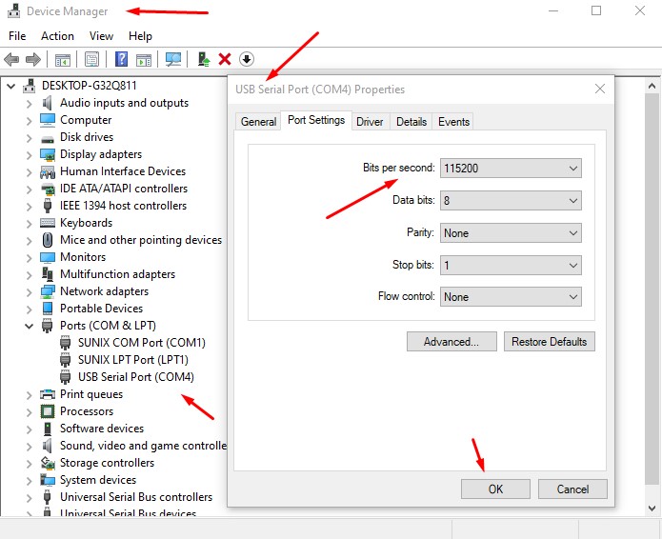This screenshot has height=539, width=662.
Task: Open the Action menu
Action: click(57, 36)
